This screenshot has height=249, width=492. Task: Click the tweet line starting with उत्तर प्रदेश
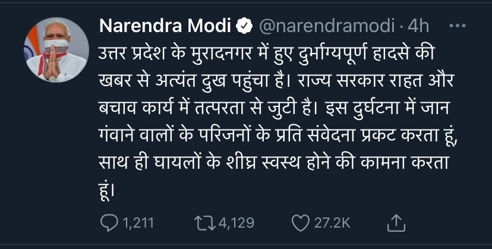point(266,54)
